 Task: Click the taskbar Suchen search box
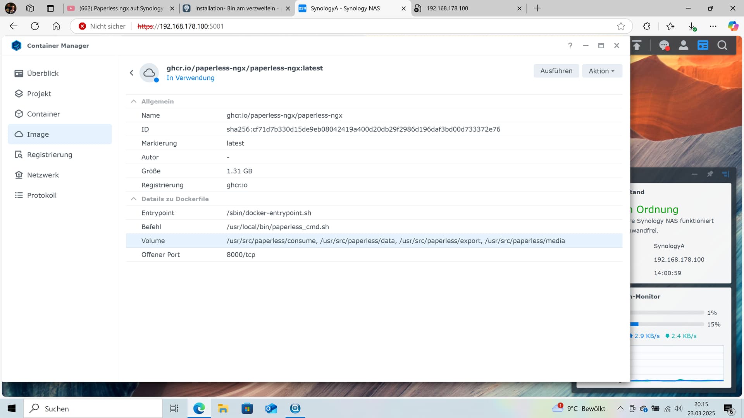click(93, 408)
